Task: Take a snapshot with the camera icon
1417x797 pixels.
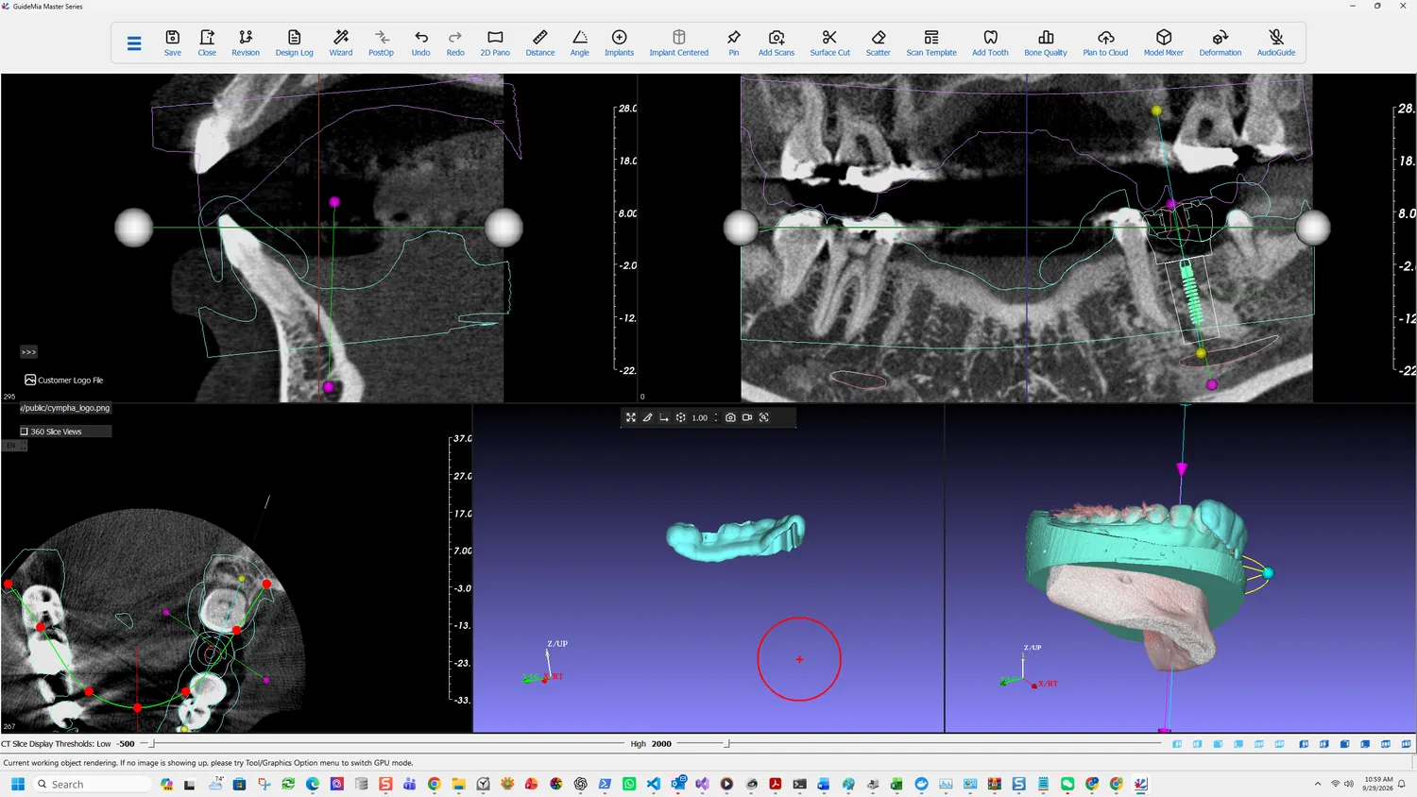Action: pyautogui.click(x=730, y=417)
